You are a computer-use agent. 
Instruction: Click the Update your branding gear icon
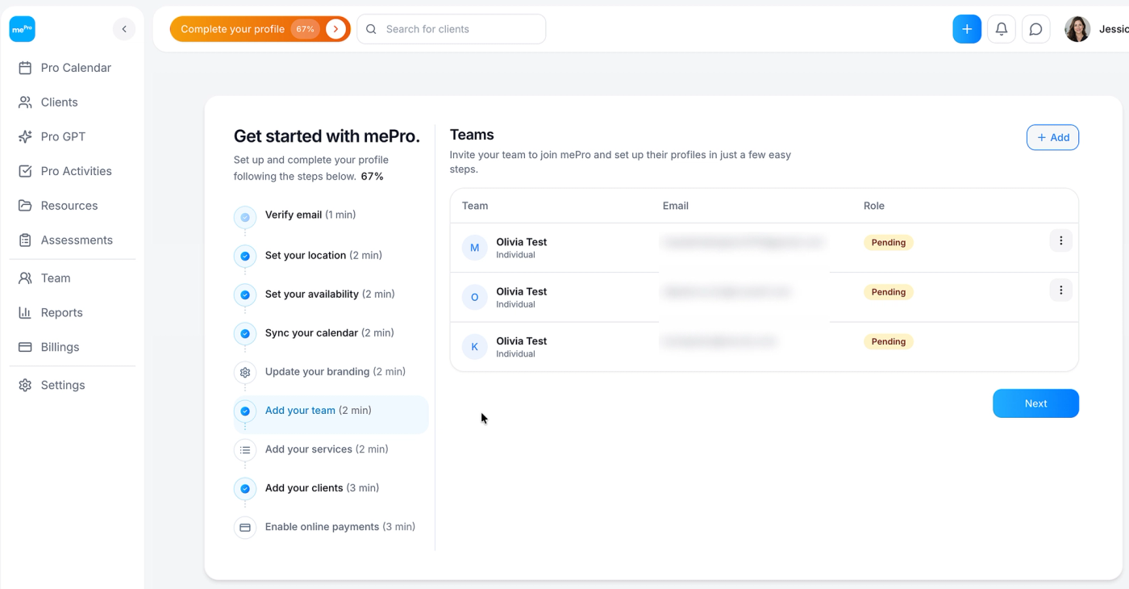click(x=245, y=372)
